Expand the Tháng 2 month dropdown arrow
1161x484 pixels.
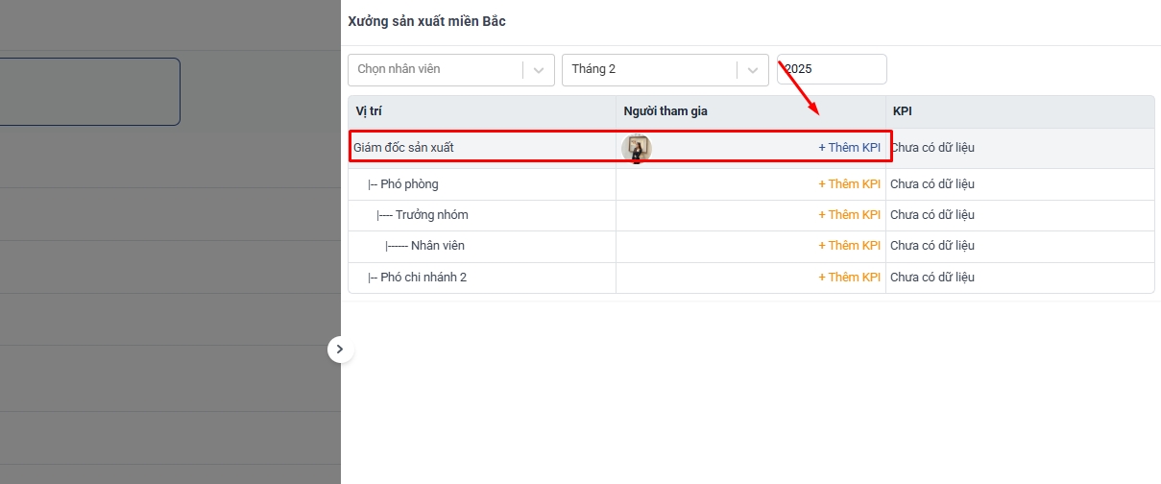753,69
